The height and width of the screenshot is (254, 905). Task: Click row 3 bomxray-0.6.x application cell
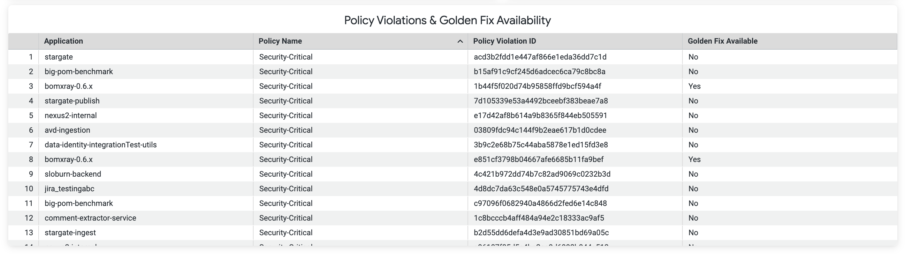tap(146, 86)
